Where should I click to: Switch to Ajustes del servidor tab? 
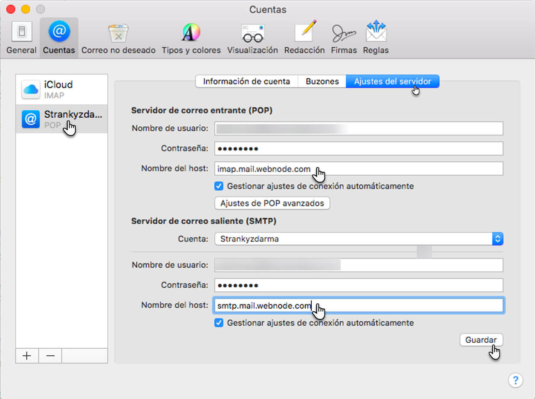pyautogui.click(x=393, y=81)
